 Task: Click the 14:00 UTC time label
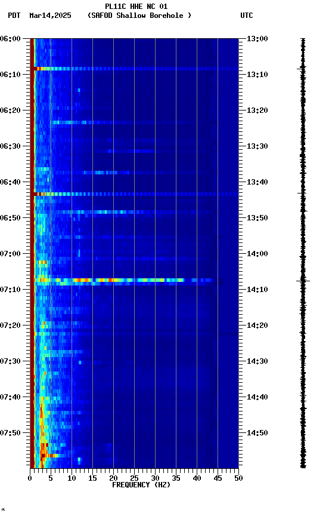point(257,254)
